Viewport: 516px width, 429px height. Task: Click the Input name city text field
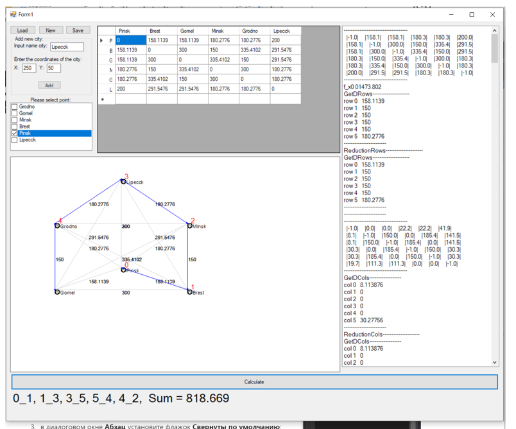pyautogui.click(x=67, y=47)
